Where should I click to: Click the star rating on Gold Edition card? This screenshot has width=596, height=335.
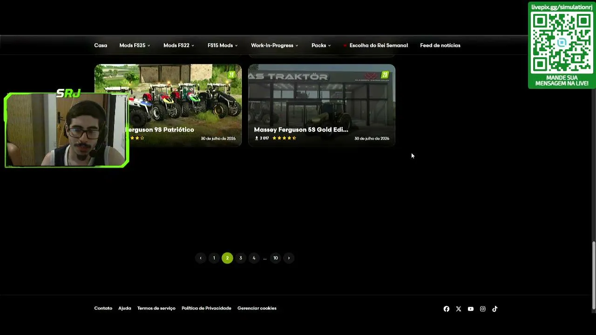(284, 138)
